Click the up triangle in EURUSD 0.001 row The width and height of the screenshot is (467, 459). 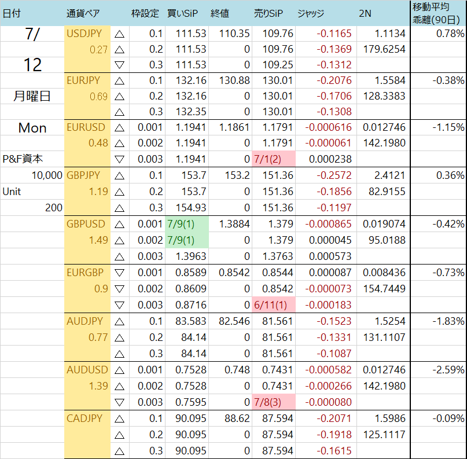coord(119,128)
